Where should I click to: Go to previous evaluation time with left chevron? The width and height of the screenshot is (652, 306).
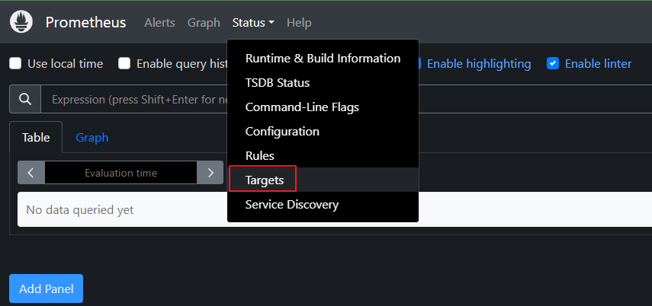point(31,173)
